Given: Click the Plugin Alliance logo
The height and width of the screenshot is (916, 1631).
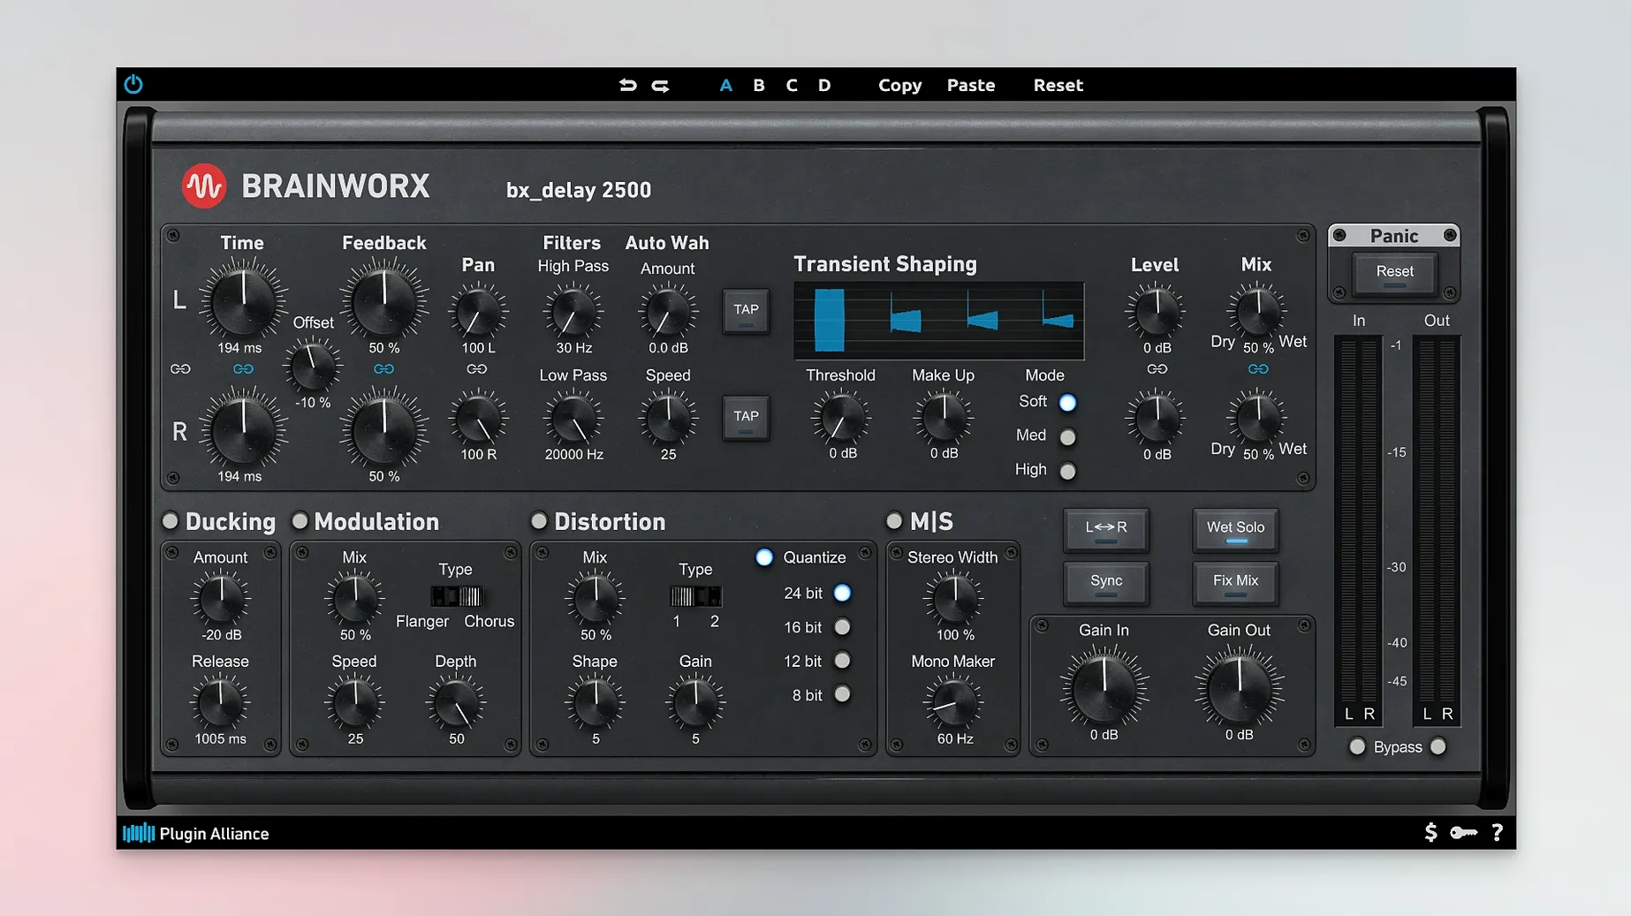Looking at the screenshot, I should (x=196, y=833).
